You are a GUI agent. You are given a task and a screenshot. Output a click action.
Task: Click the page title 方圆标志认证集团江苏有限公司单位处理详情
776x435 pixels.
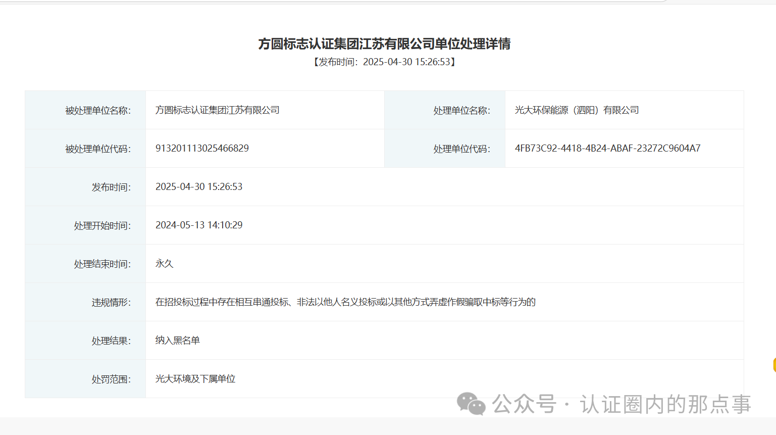click(x=384, y=44)
